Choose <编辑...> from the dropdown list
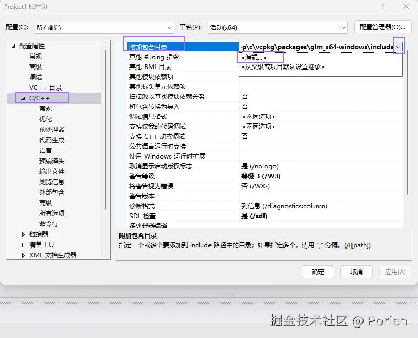 [254, 58]
